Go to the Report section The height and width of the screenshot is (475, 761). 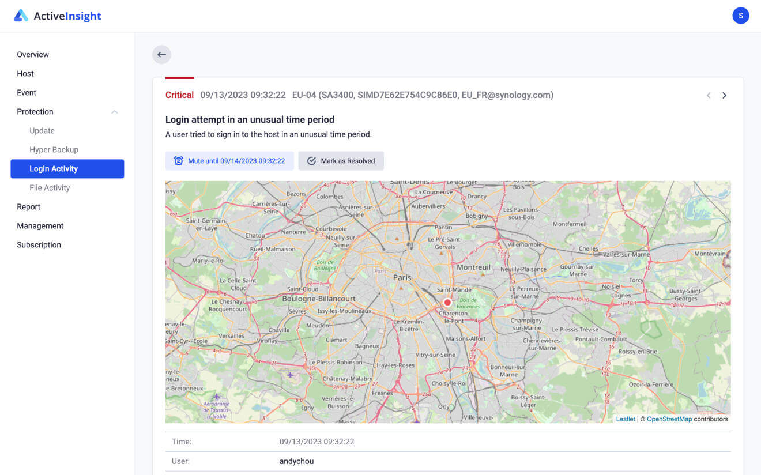(x=28, y=206)
